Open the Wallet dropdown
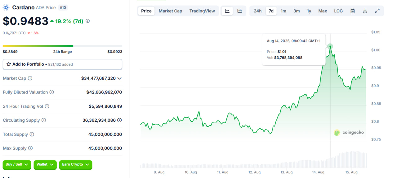The height and width of the screenshot is (178, 397). (45, 164)
